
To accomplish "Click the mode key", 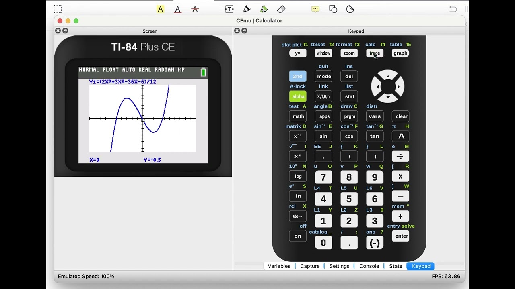I will click(x=324, y=76).
